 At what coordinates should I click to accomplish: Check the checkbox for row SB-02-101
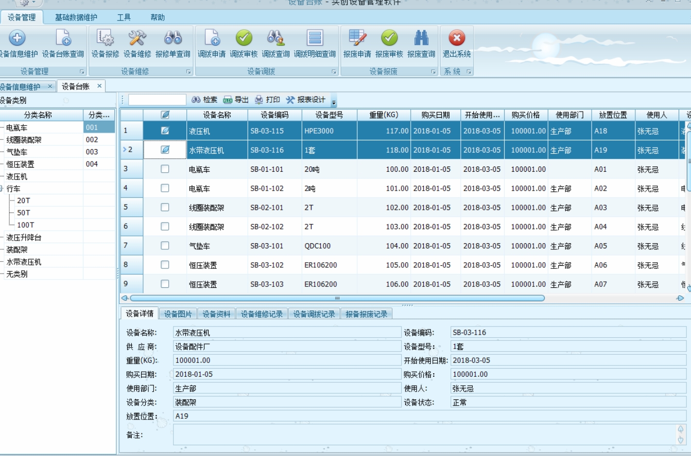[x=165, y=207]
